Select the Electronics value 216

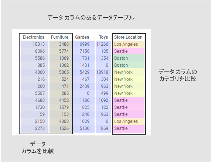[x=41, y=79]
